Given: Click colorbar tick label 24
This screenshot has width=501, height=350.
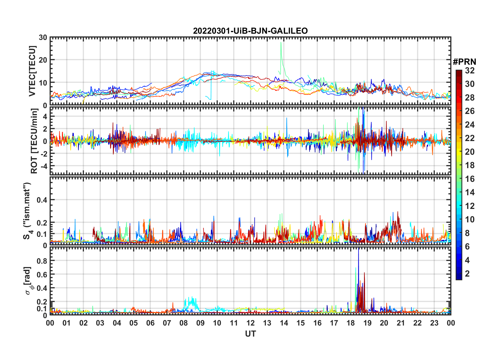Looking at the screenshot, I should tap(470, 125).
